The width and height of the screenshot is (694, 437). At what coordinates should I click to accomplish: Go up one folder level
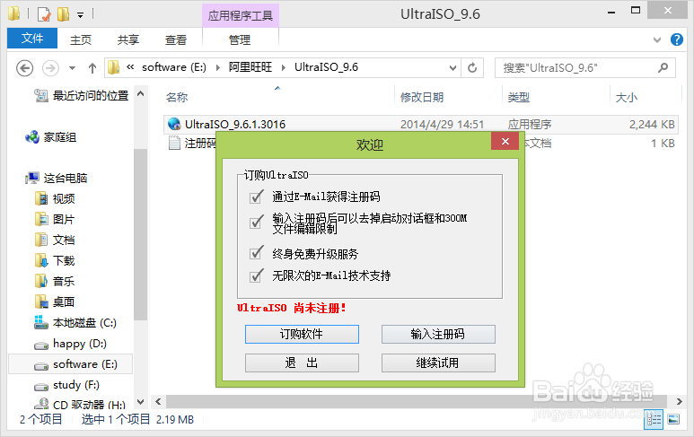(92, 68)
